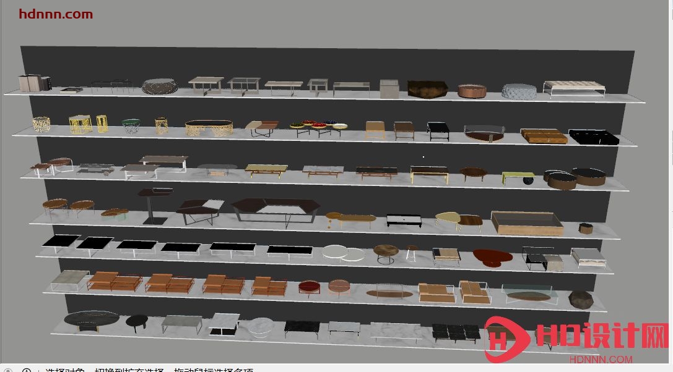This screenshot has height=372, width=673.
Task: Select the yellow-green table with black wheel
Action: [518, 179]
